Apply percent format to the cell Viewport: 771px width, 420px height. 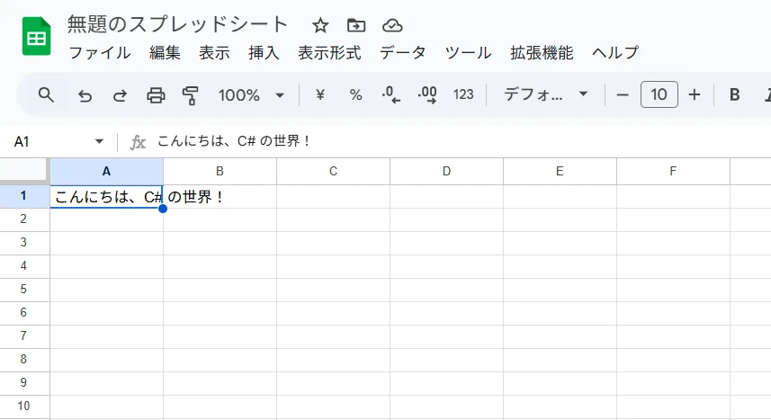click(x=355, y=94)
